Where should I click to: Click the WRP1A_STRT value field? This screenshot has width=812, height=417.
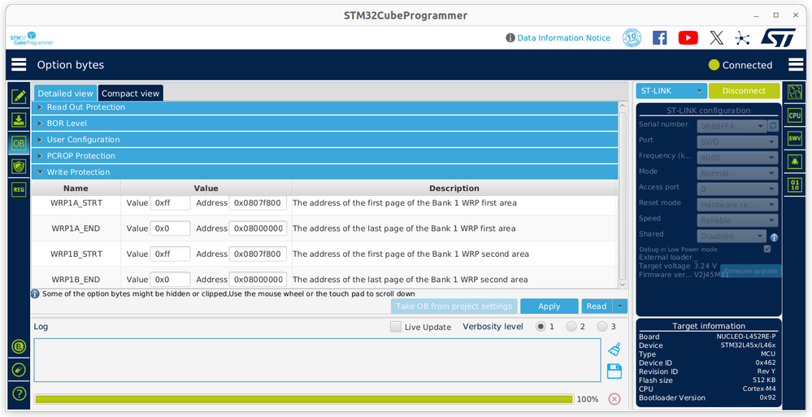click(170, 203)
